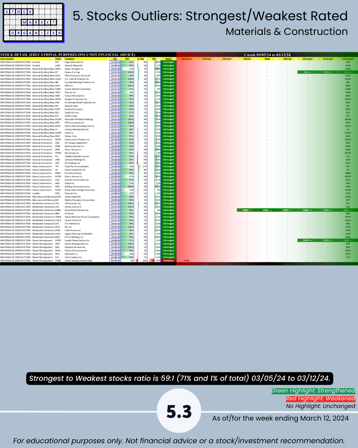Open the Company column filter dropdown

(108, 59)
